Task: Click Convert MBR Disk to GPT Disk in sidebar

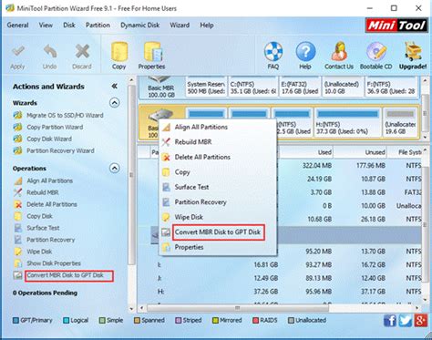Action: pyautogui.click(x=65, y=275)
